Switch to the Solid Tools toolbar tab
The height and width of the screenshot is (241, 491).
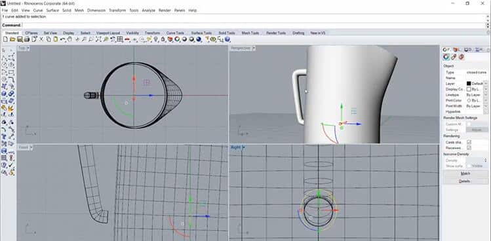(227, 33)
